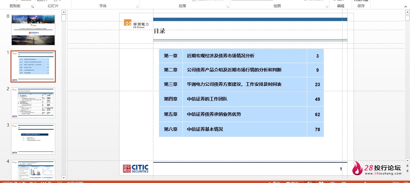The width and height of the screenshot is (410, 183).
Task: Click page number 3 in the 第一章 row
Action: tap(318, 56)
